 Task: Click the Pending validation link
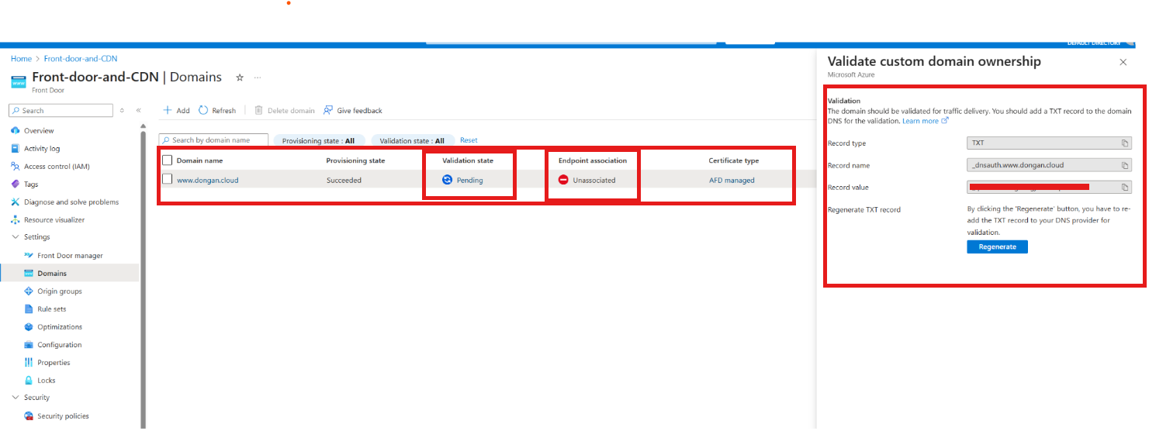pyautogui.click(x=469, y=180)
